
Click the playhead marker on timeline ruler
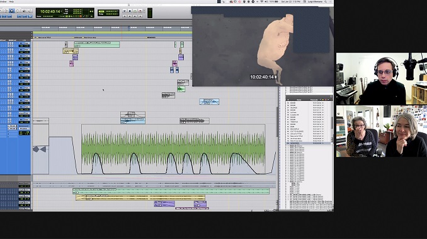click(x=129, y=28)
